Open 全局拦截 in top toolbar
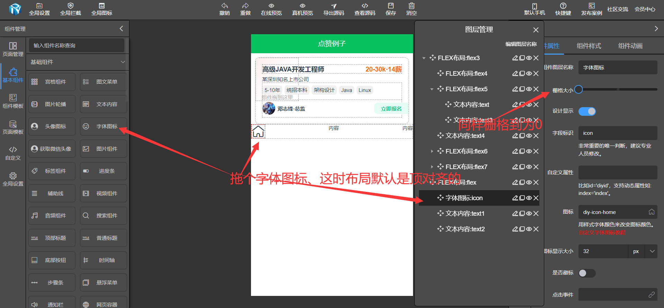 (x=70, y=9)
